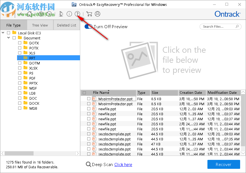
Task: Check the checkbox next to the PPT folder
Action: tap(20, 58)
